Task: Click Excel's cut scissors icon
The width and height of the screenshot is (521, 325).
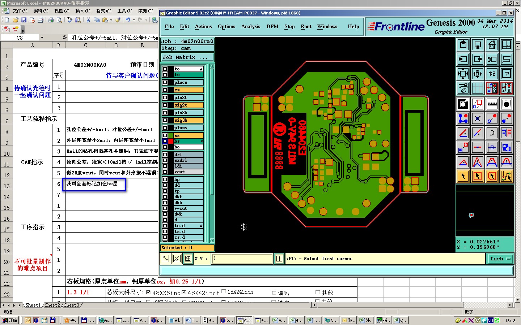Action: (x=88, y=20)
